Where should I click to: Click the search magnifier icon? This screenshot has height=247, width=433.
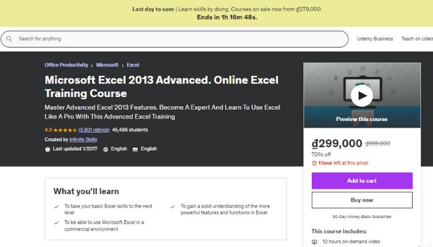pyautogui.click(x=9, y=39)
